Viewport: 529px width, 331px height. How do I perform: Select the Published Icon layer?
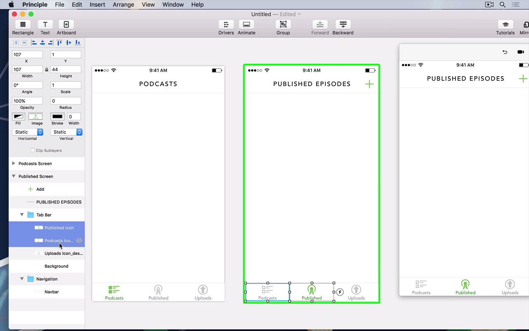point(47,228)
